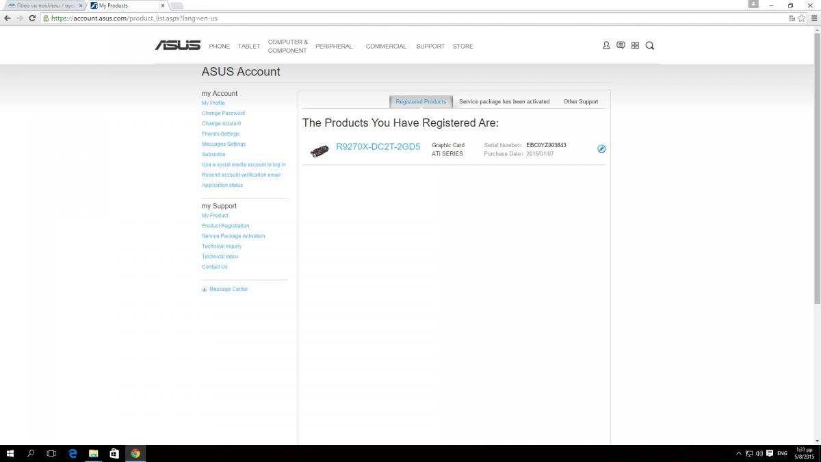Open the TABLET navigation menu
The image size is (821, 462).
pos(249,47)
